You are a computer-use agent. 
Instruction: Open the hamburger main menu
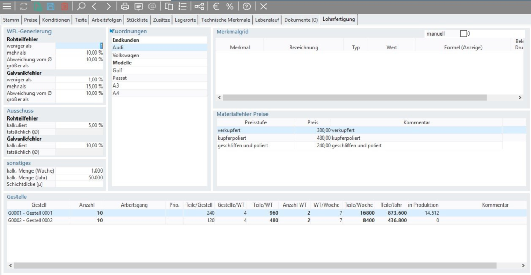(8, 7)
